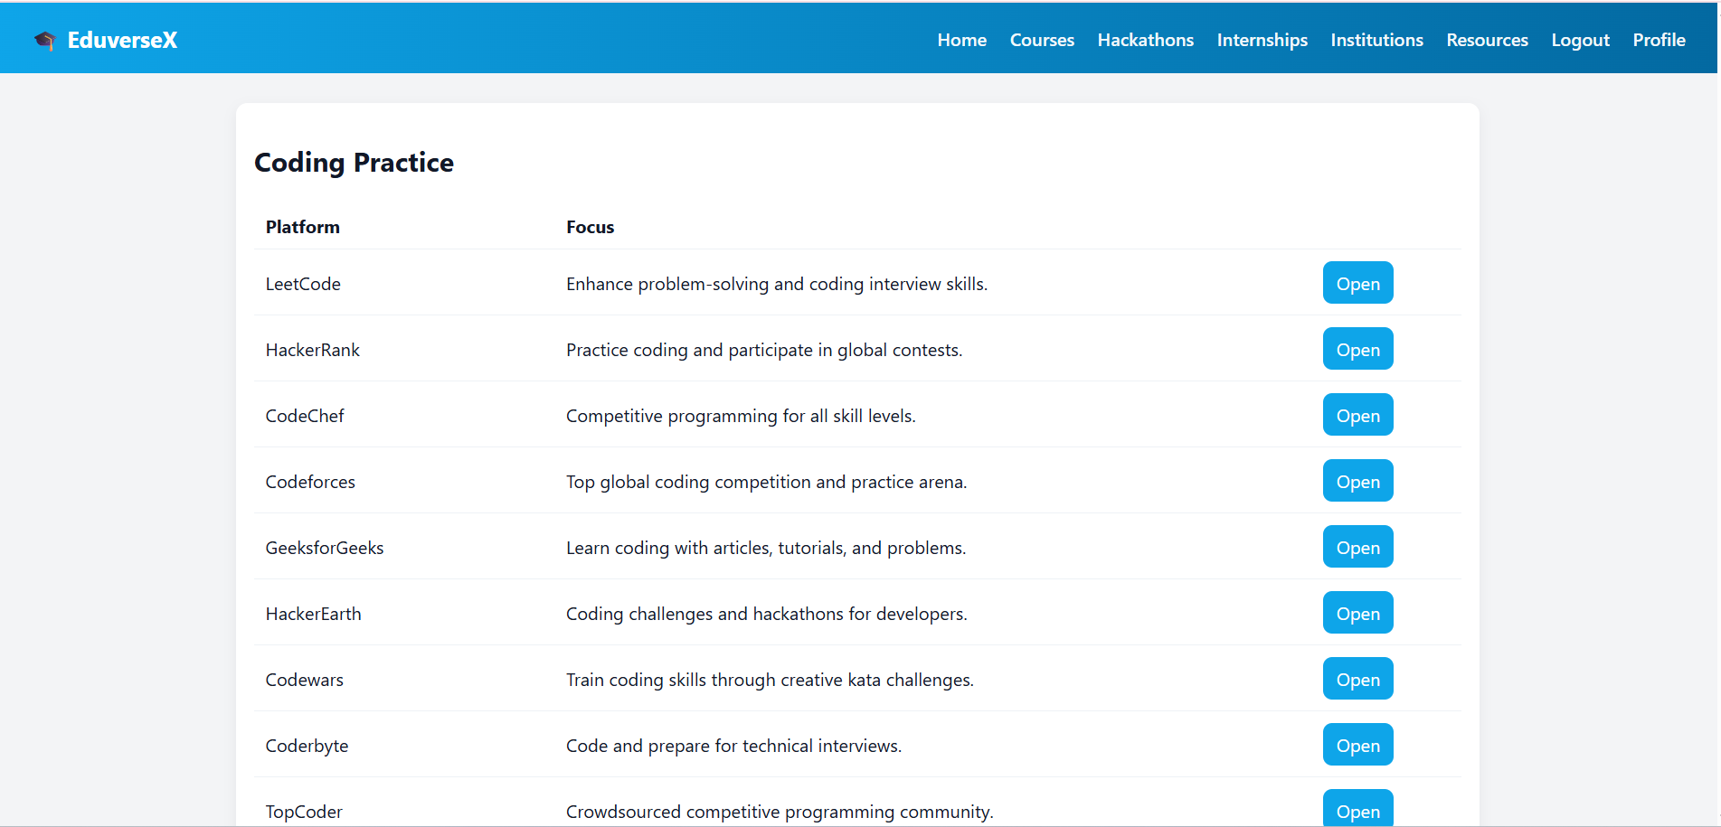
Task: Select the Codewars platform name
Action: [304, 680]
